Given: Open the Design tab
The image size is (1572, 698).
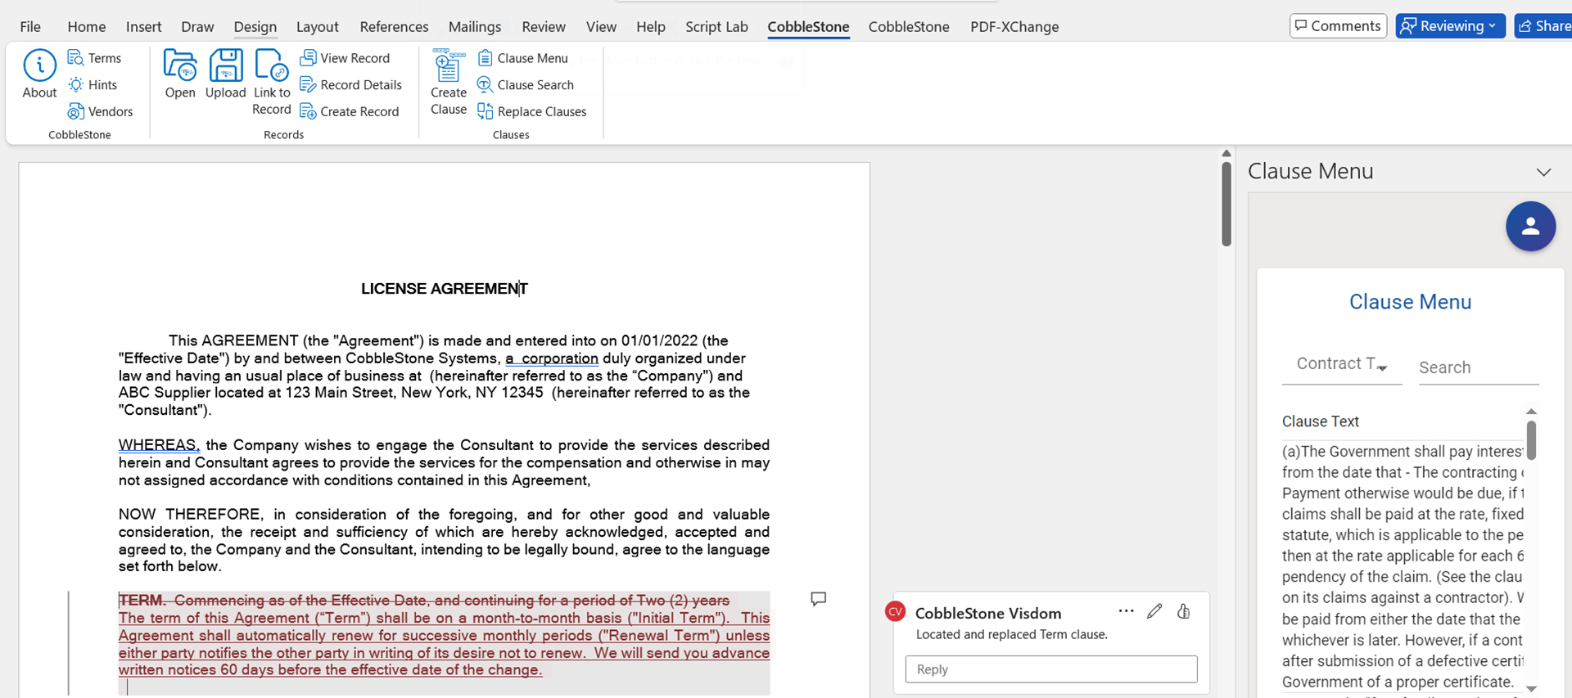Looking at the screenshot, I should 255,27.
